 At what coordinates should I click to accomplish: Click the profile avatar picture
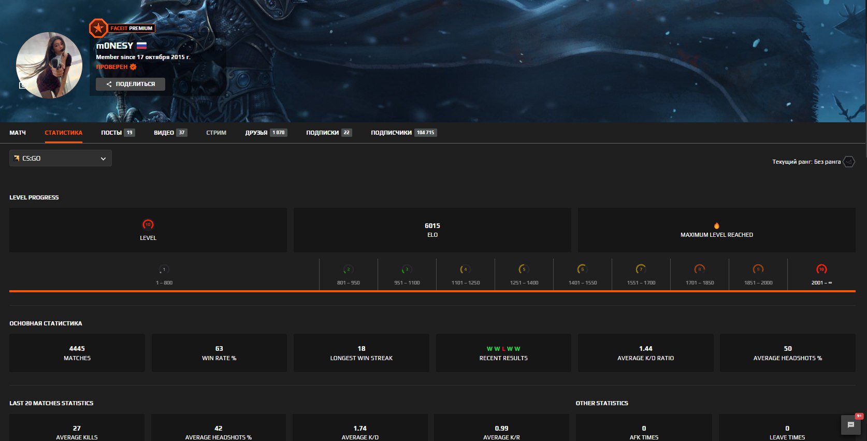(49, 65)
